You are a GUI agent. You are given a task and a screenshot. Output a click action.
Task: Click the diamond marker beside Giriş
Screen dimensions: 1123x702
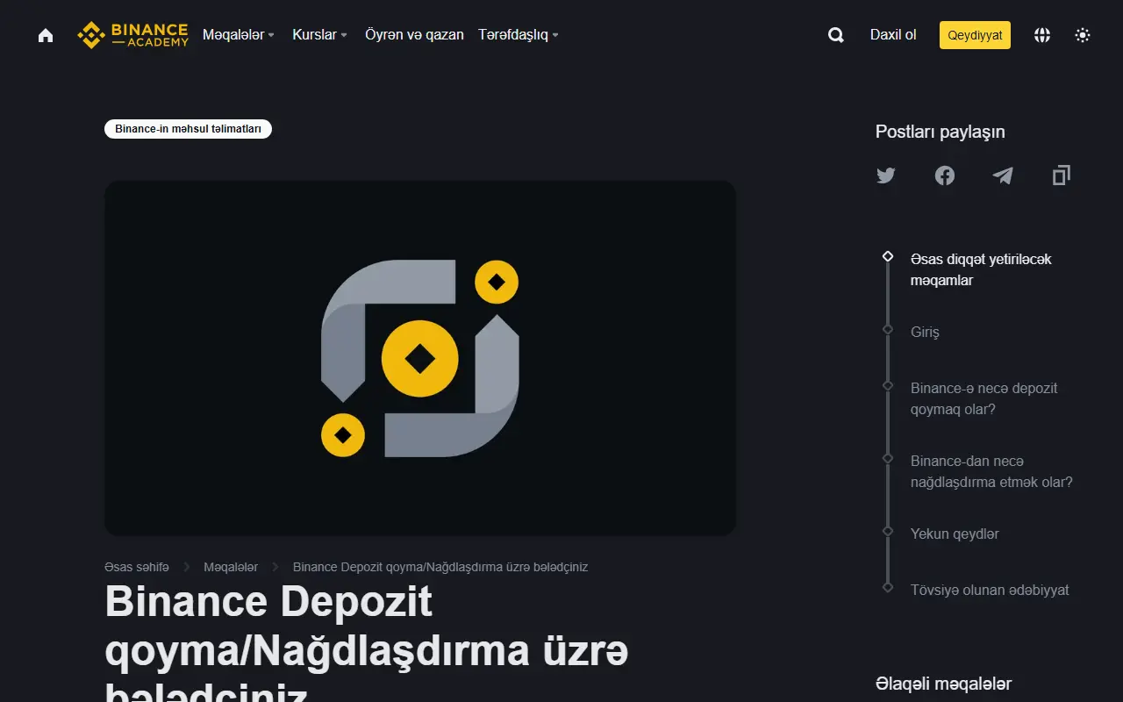pyautogui.click(x=888, y=329)
